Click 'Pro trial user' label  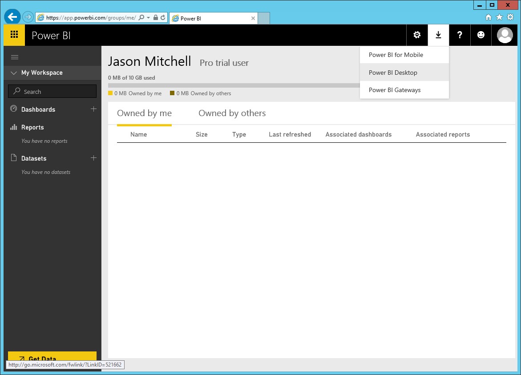tap(224, 63)
